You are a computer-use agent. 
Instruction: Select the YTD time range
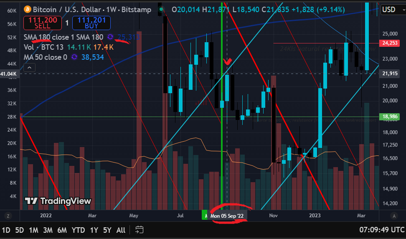(78, 230)
